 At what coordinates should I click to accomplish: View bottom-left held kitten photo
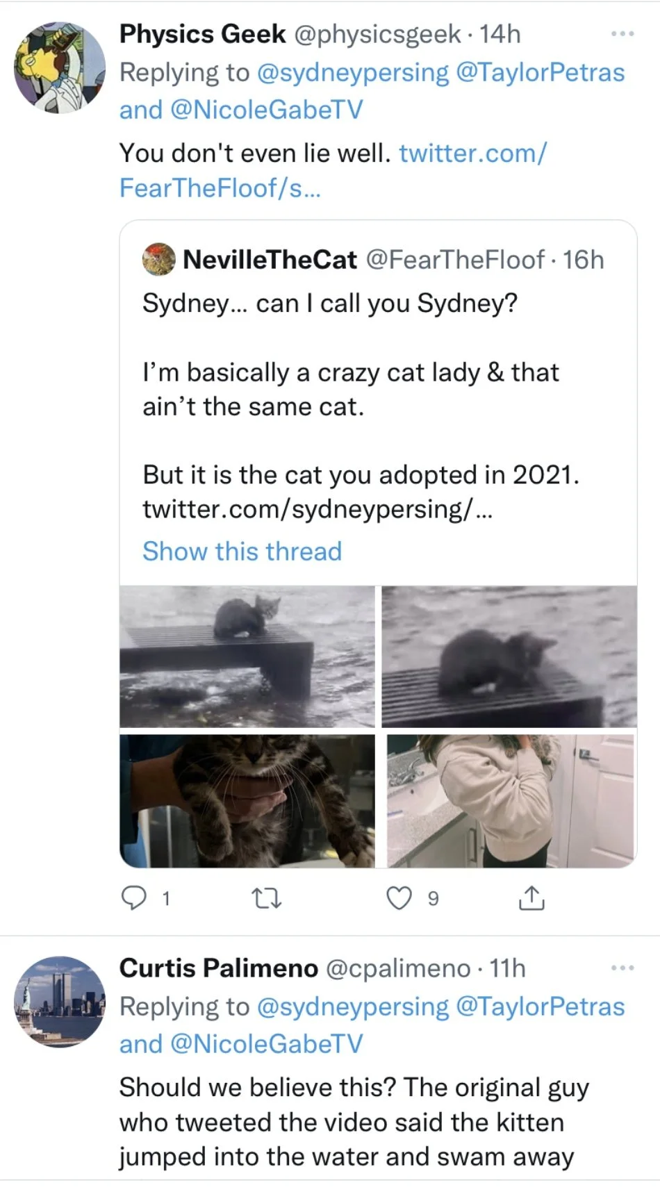[247, 801]
